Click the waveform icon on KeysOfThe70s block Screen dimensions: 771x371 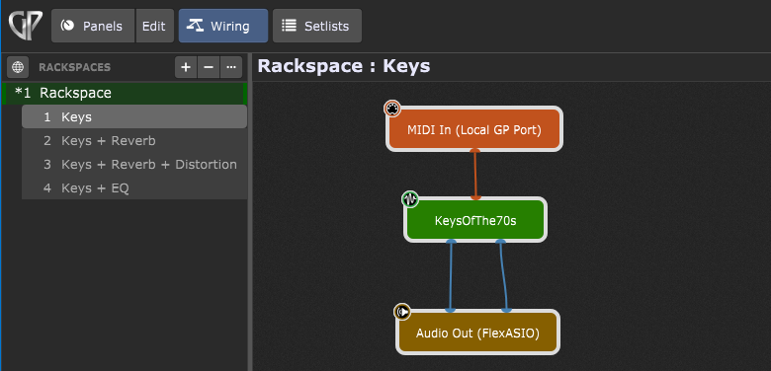(x=410, y=199)
